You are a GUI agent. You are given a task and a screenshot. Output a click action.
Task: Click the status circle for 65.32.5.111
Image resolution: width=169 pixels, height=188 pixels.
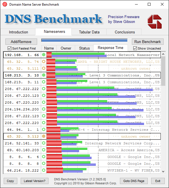tap(44, 68)
